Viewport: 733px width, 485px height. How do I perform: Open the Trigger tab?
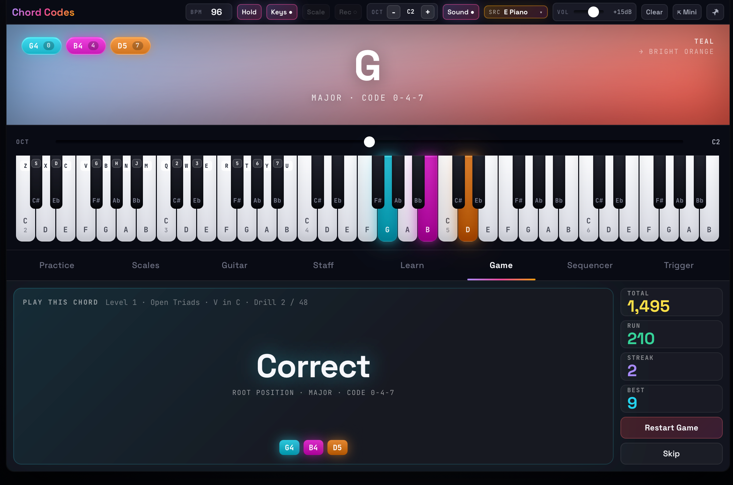click(679, 265)
